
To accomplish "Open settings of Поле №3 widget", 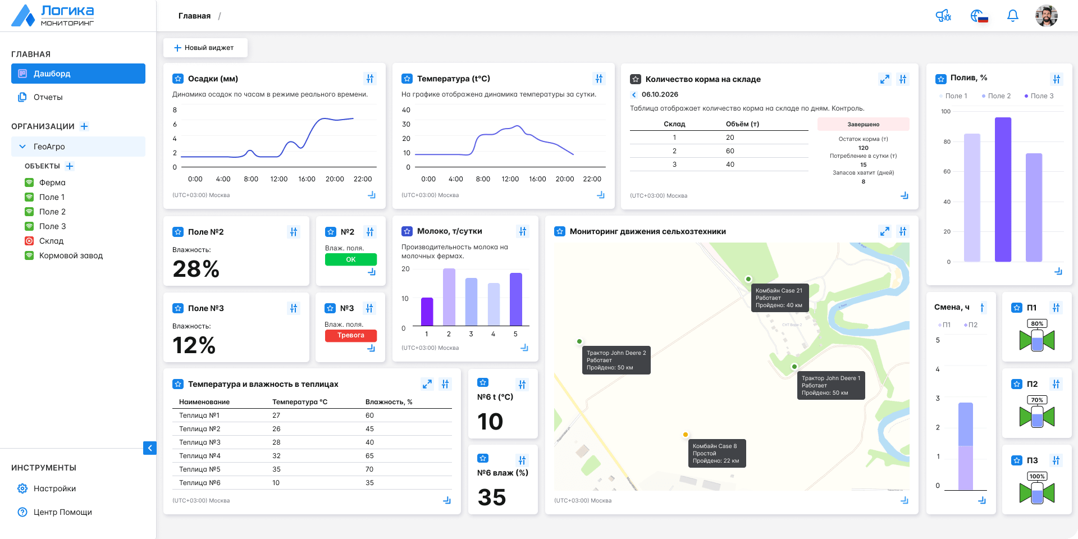I will (x=294, y=308).
